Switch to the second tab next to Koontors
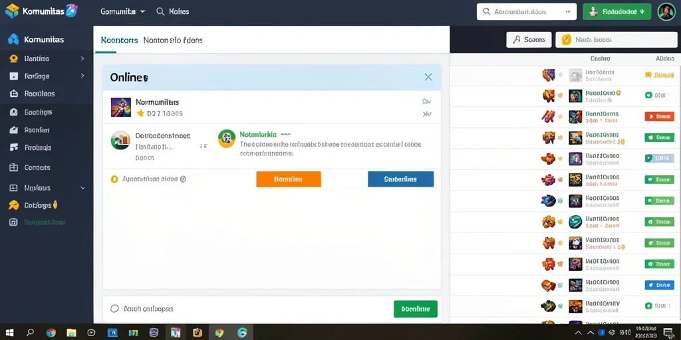 [173, 41]
